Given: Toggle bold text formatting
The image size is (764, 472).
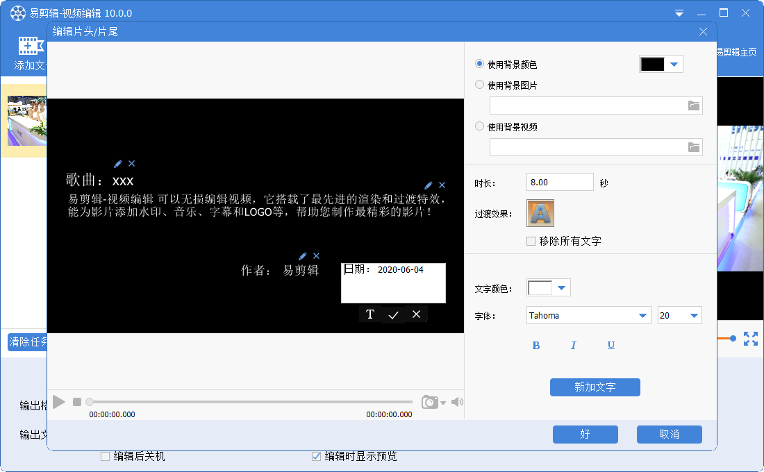Looking at the screenshot, I should [x=536, y=346].
